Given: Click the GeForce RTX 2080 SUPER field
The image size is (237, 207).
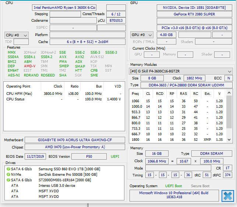Looking at the screenshot, I should point(194,14).
